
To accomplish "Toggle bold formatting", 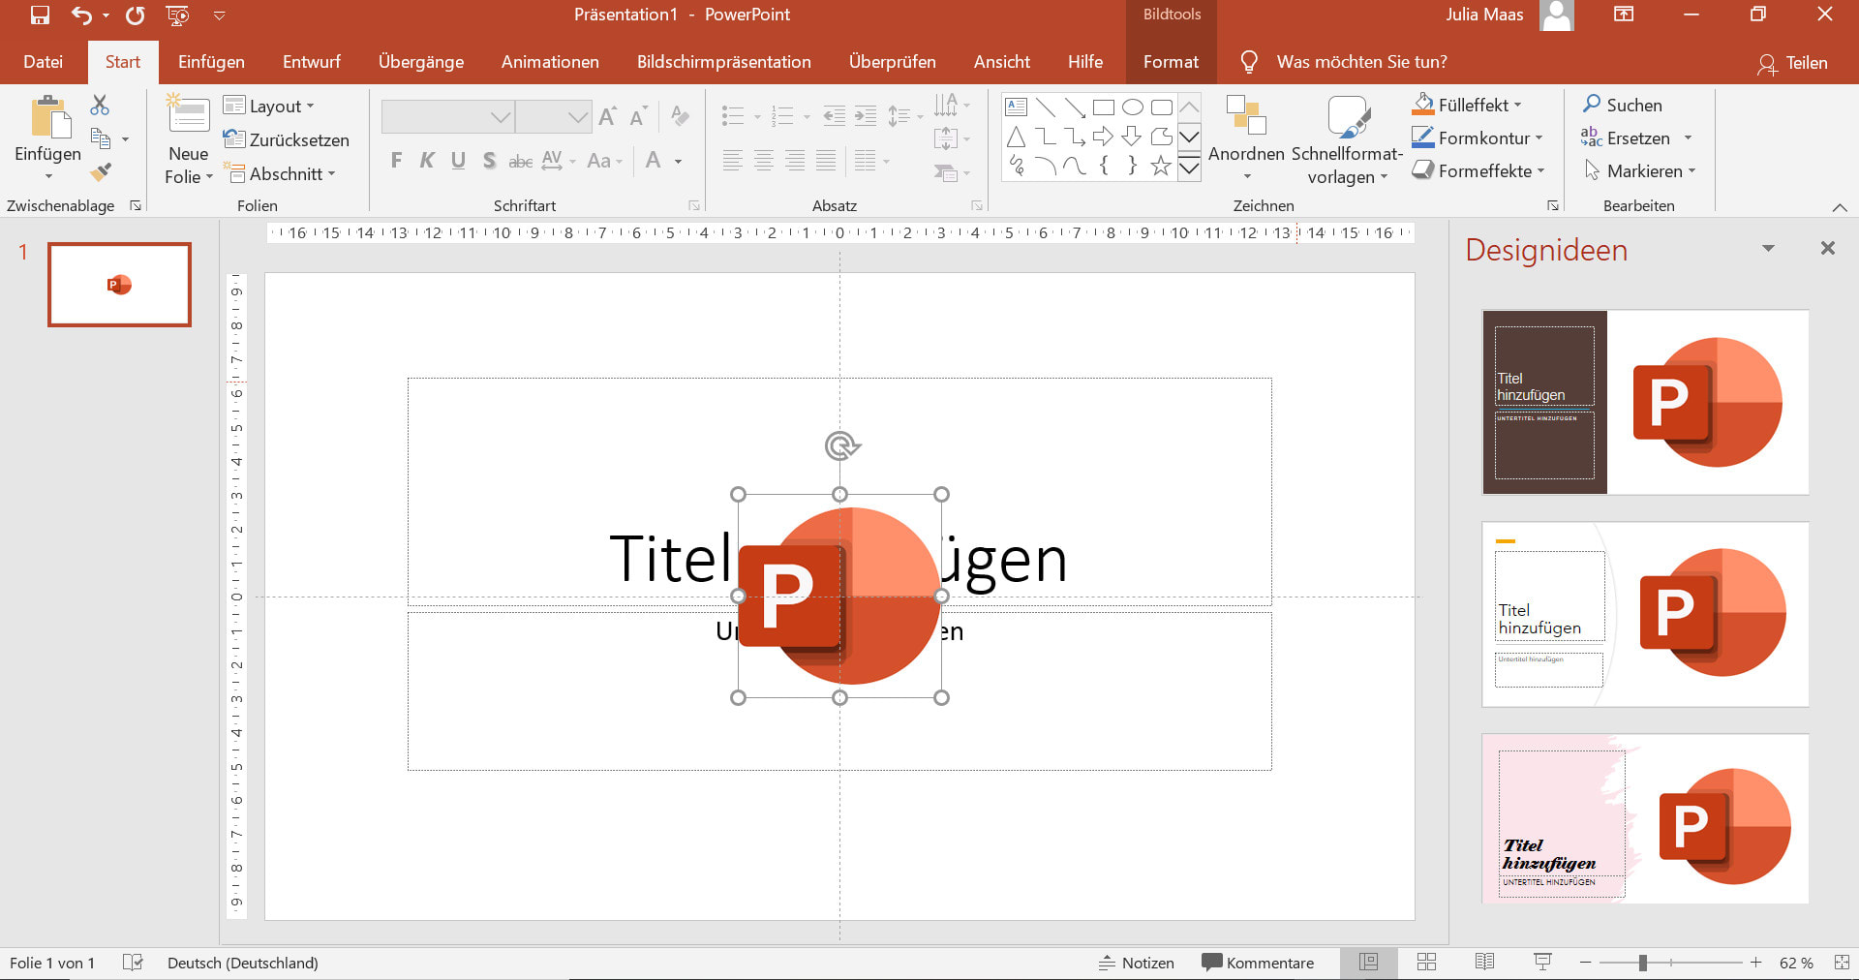I will [x=396, y=161].
